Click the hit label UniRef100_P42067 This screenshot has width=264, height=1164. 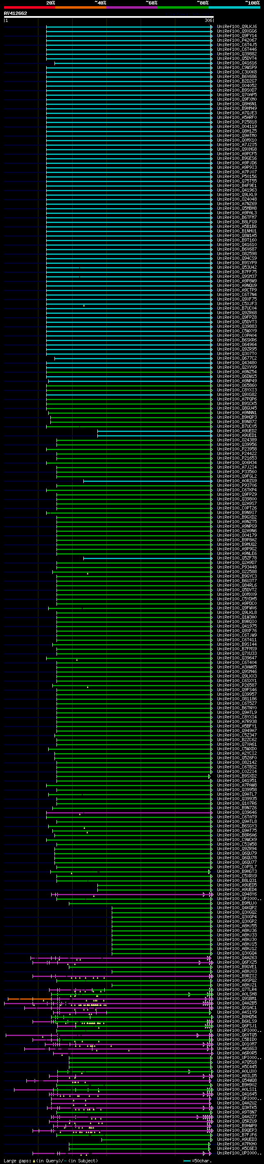coord(237,40)
